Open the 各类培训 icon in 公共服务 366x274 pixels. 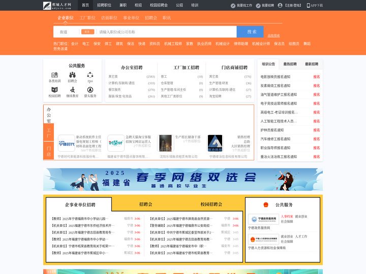click(x=54, y=75)
